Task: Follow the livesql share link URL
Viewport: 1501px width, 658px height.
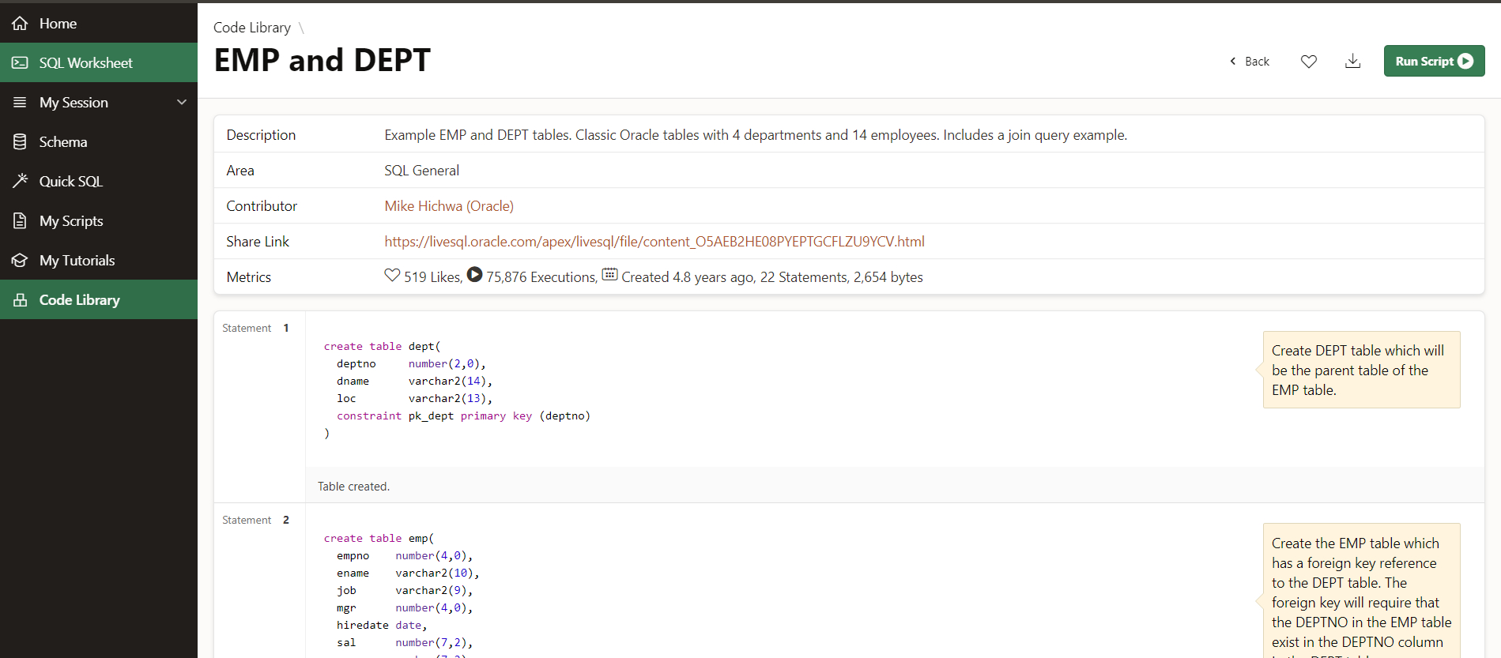Action: coord(654,242)
